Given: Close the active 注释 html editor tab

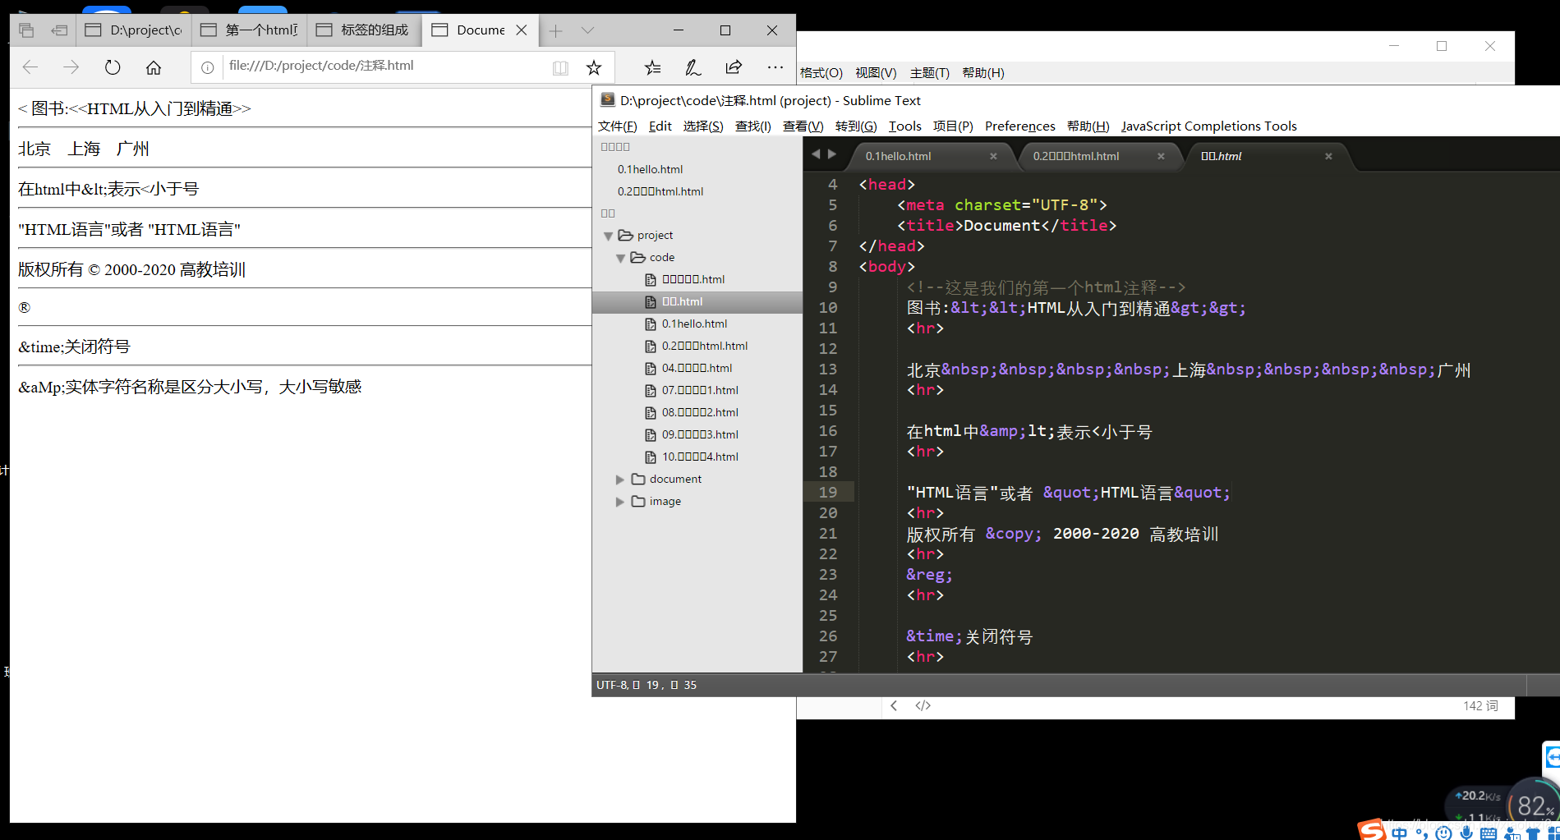Looking at the screenshot, I should [1328, 156].
